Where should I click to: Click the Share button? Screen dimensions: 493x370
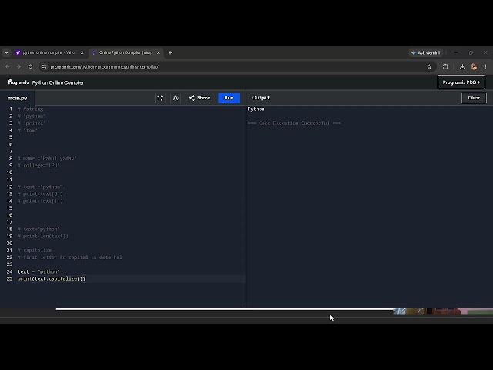(200, 98)
